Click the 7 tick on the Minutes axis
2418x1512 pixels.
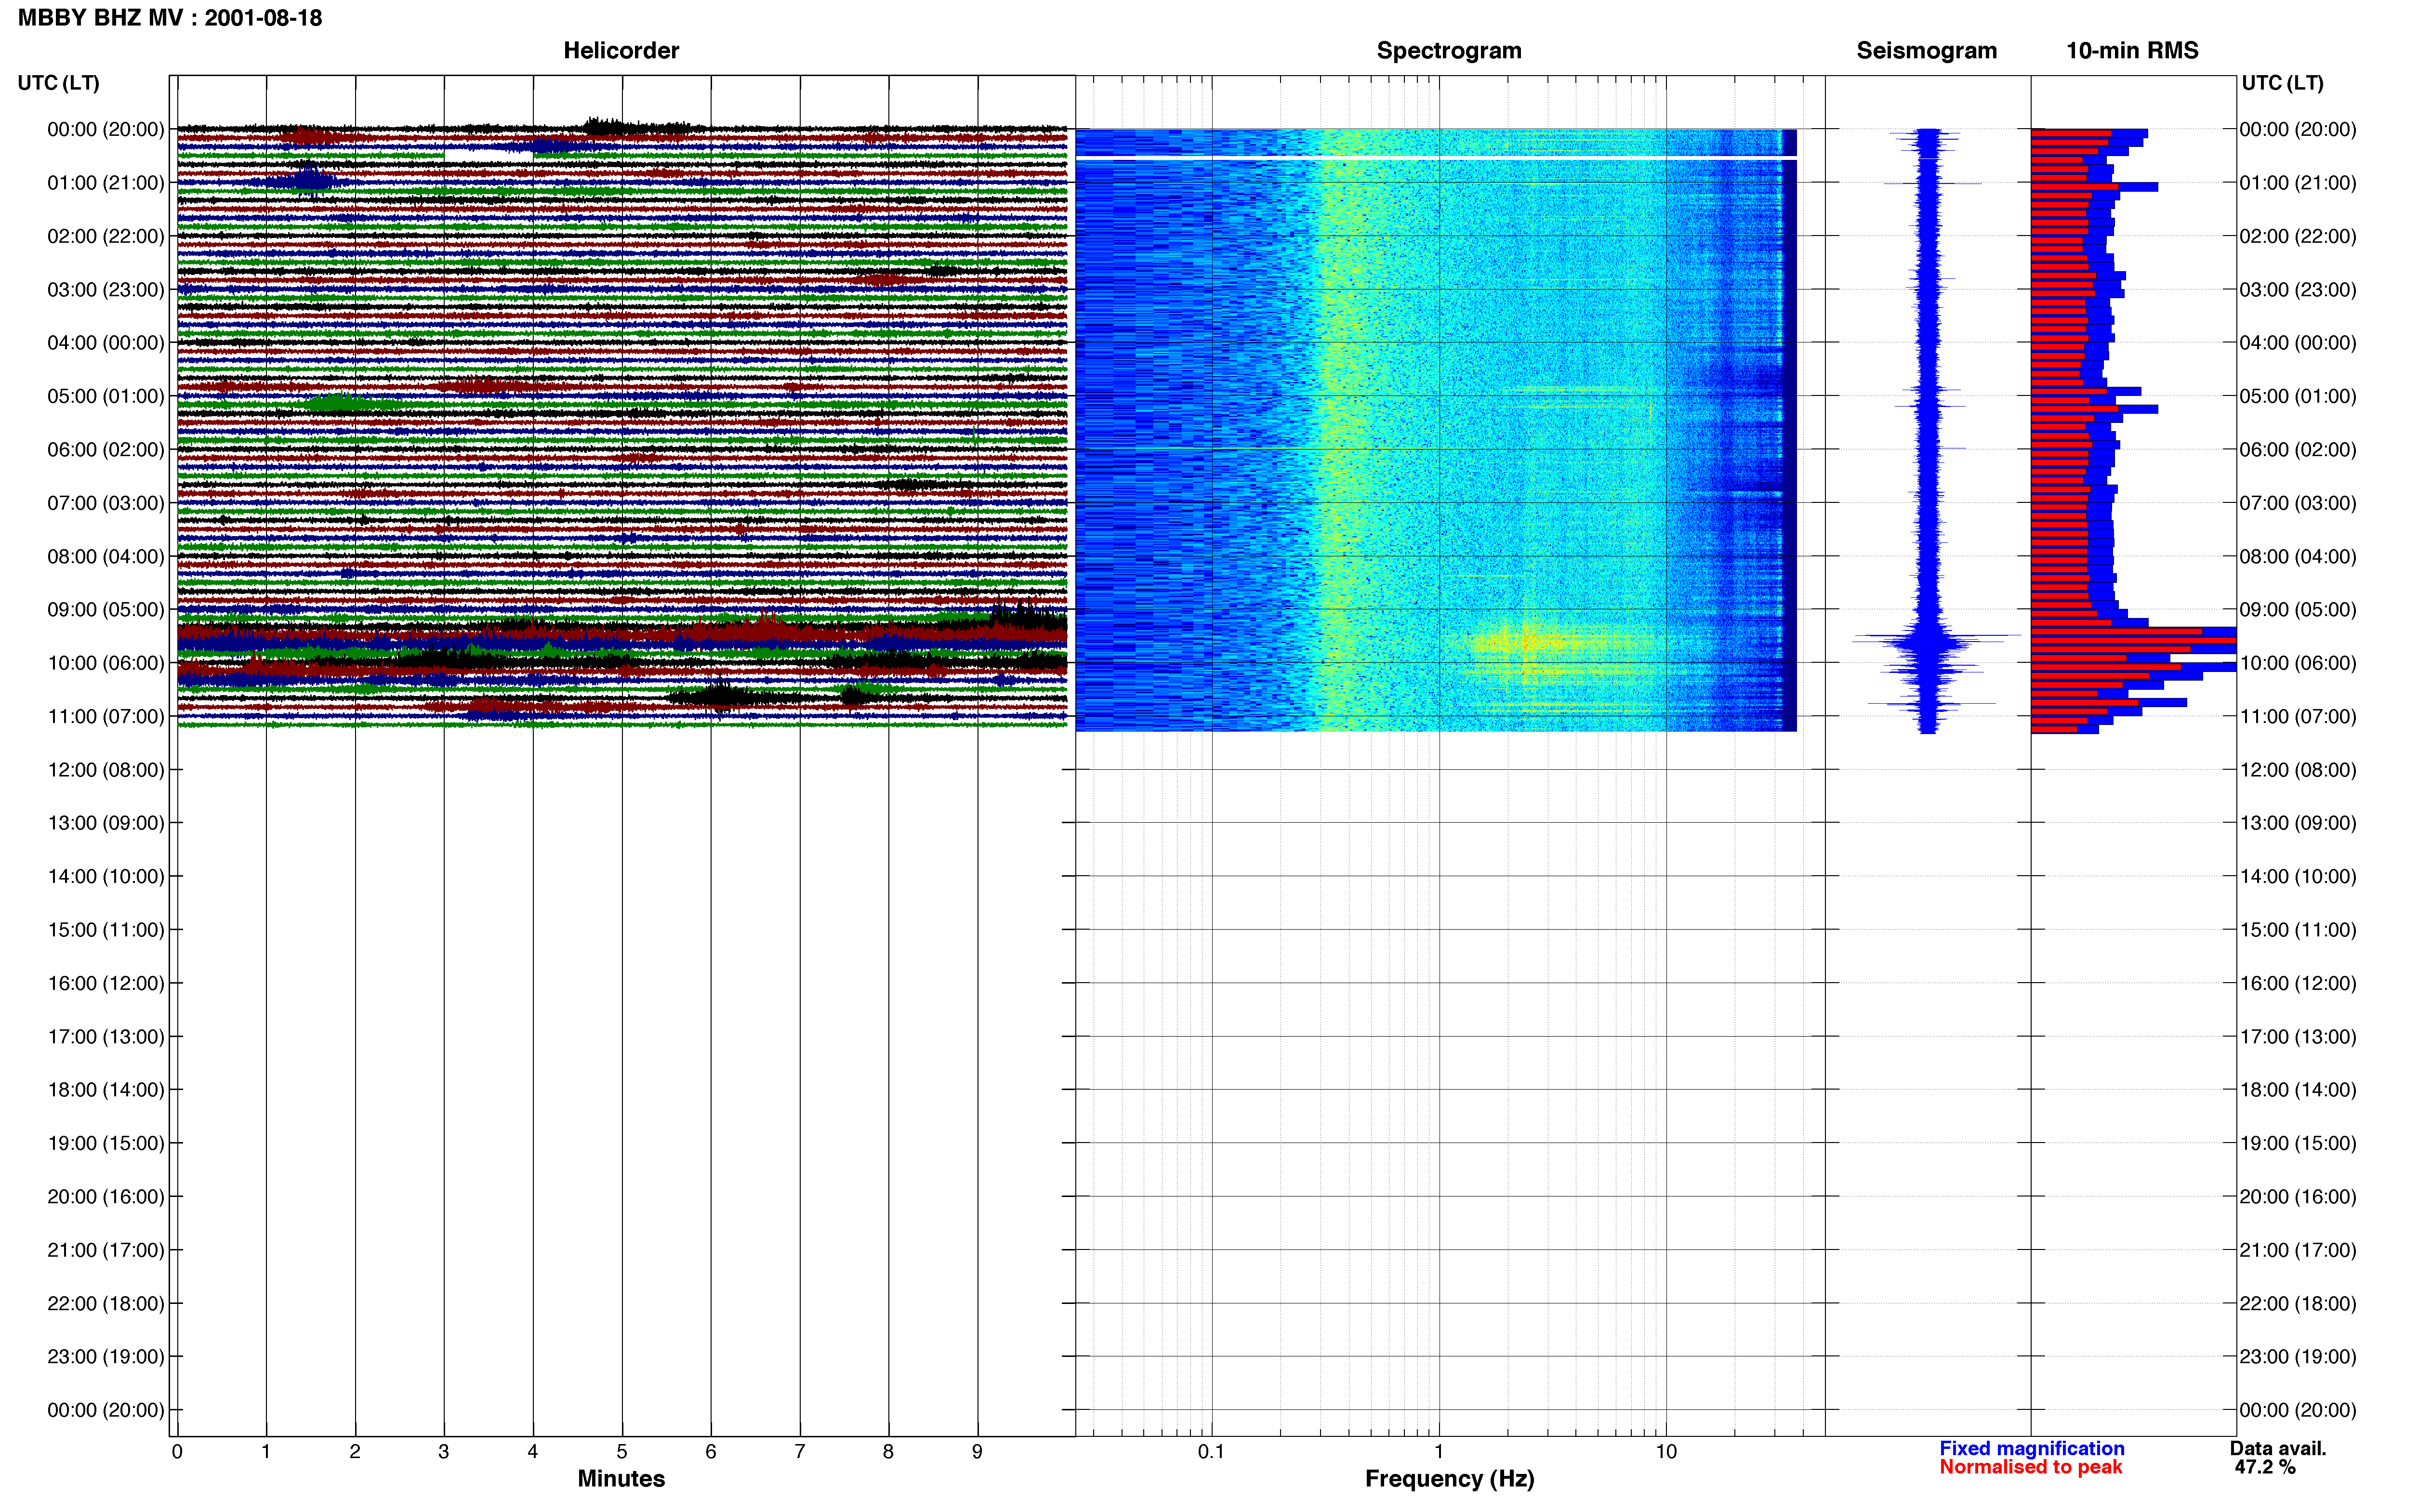pos(800,1451)
